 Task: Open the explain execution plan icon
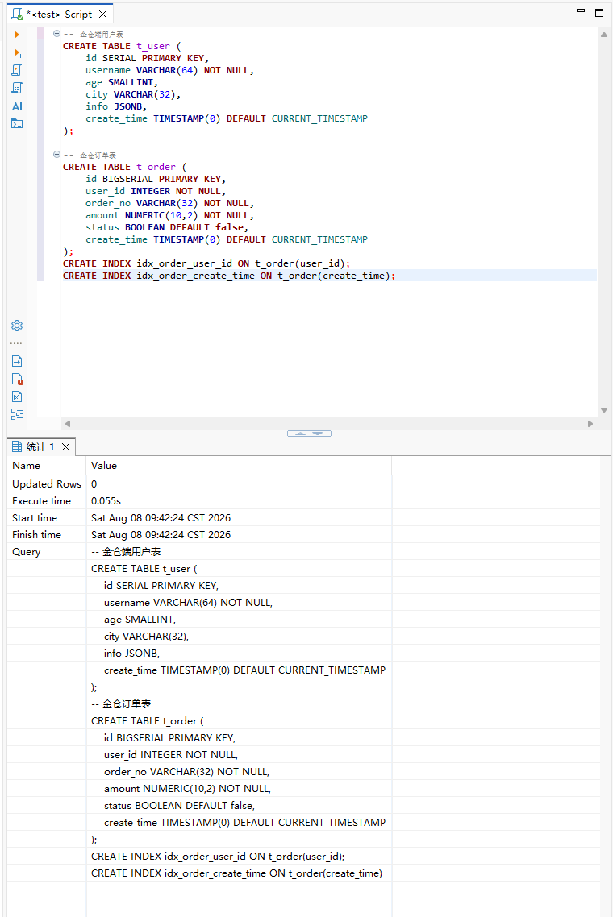click(x=17, y=89)
